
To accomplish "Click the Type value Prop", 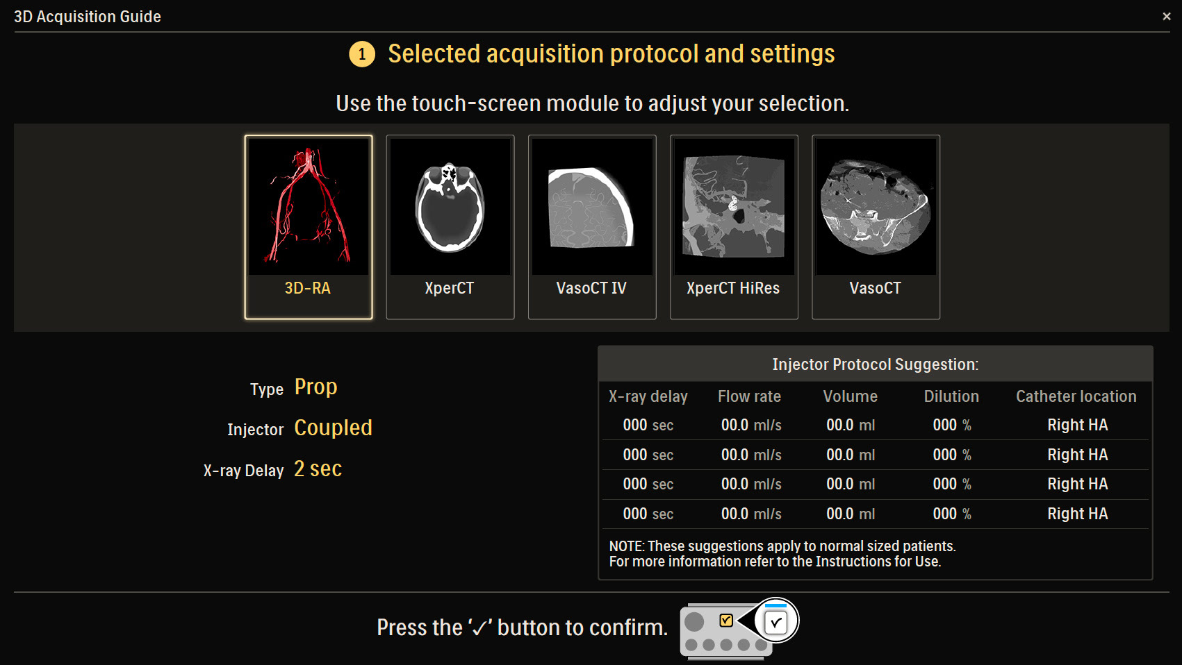I will coord(316,387).
